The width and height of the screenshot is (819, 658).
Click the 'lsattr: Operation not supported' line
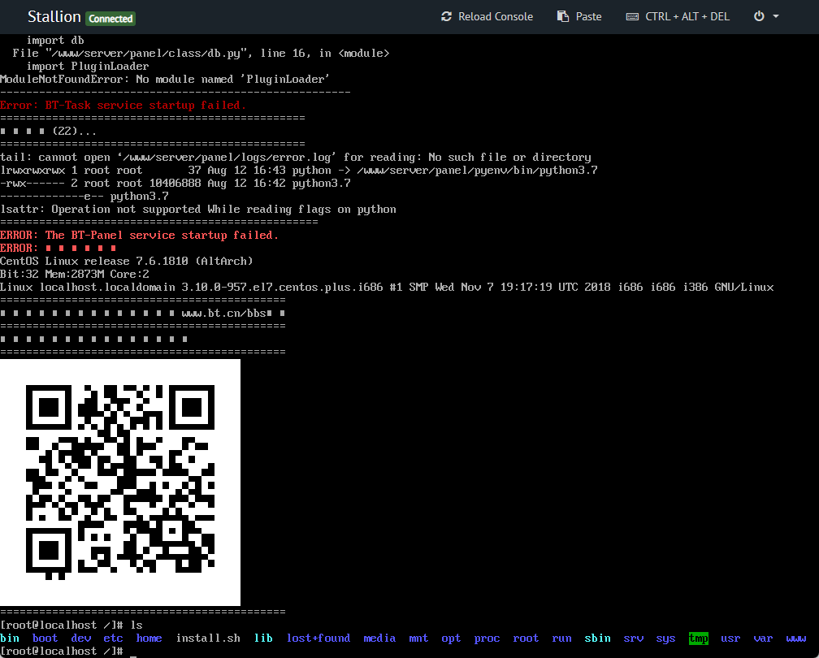pos(198,210)
